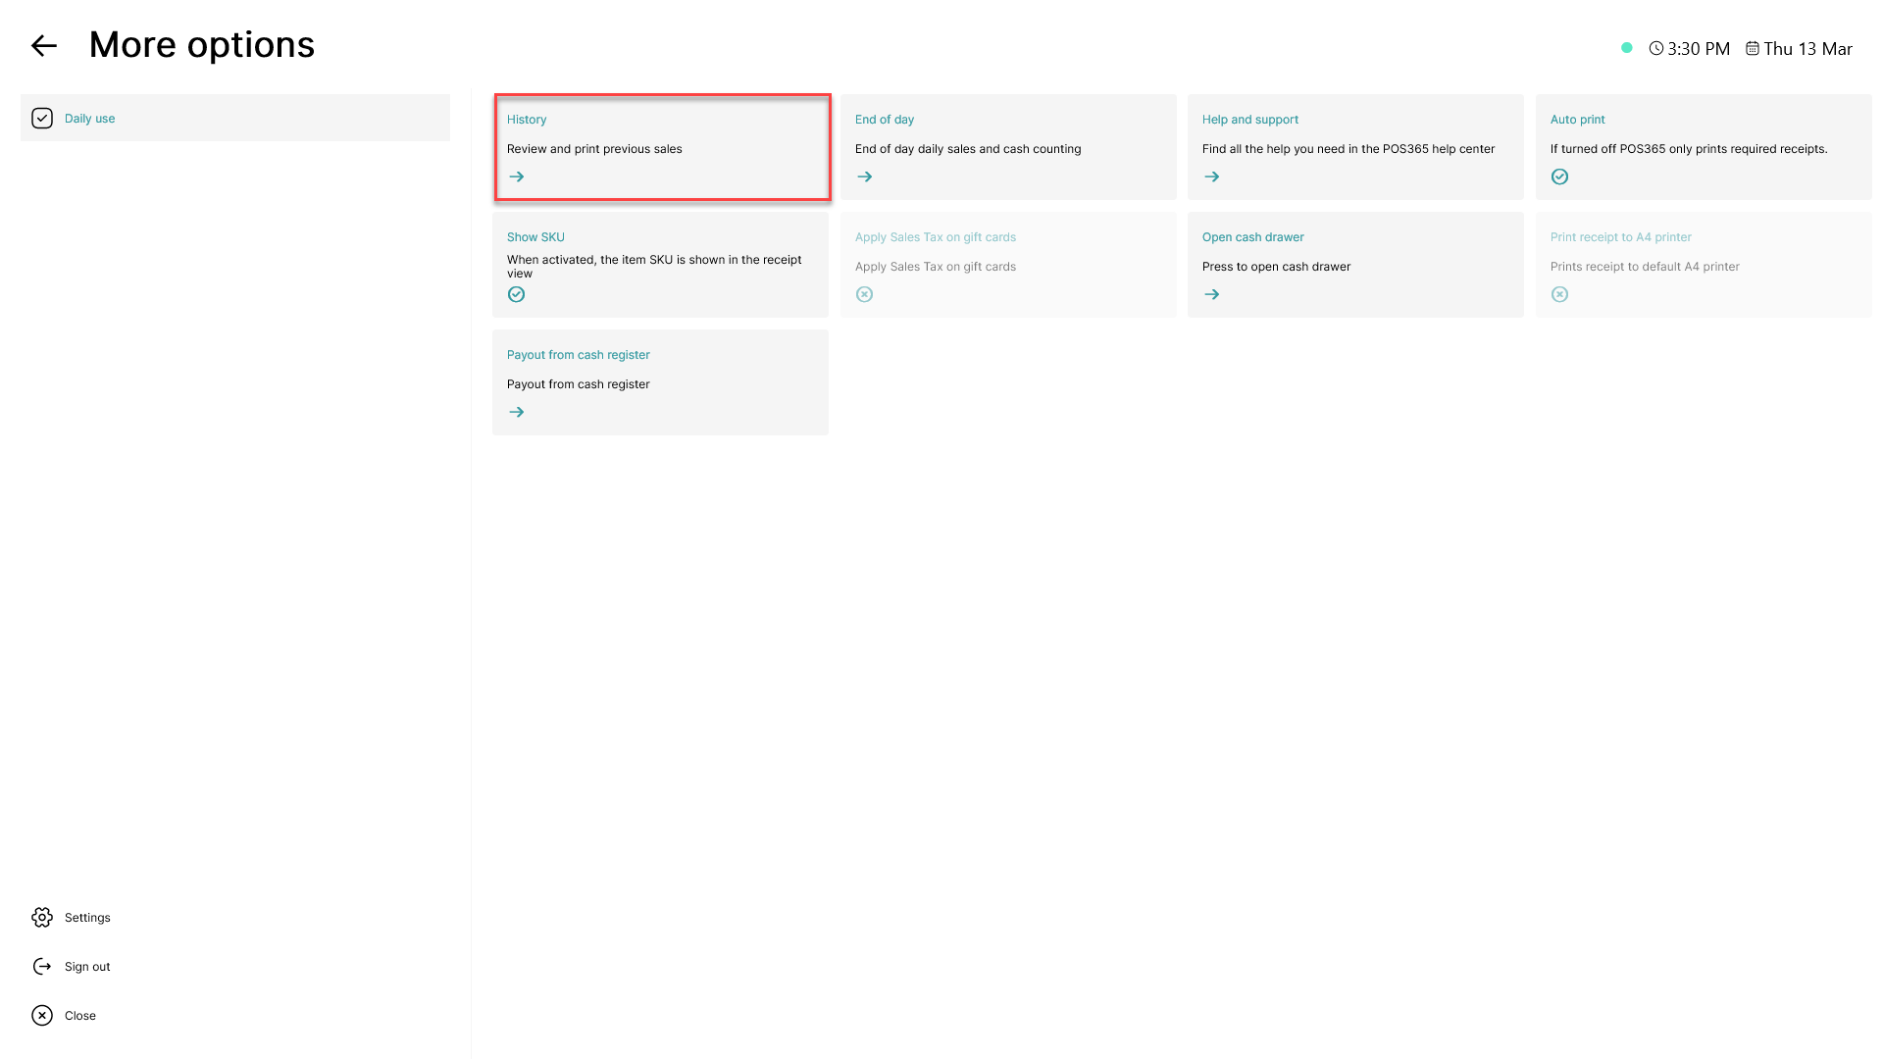
Task: Click the Open cash drawer card title
Action: click(1253, 237)
